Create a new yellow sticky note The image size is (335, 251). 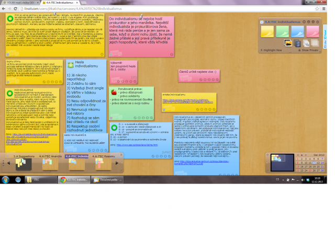[267, 31]
